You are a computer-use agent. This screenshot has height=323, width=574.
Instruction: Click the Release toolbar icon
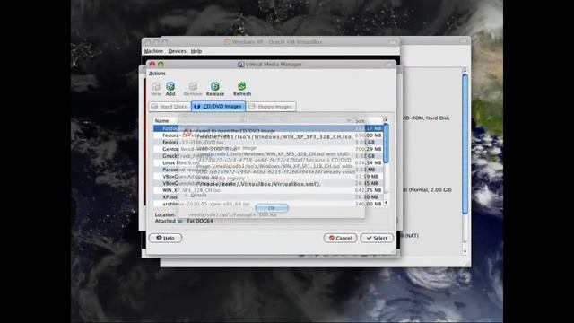point(215,89)
